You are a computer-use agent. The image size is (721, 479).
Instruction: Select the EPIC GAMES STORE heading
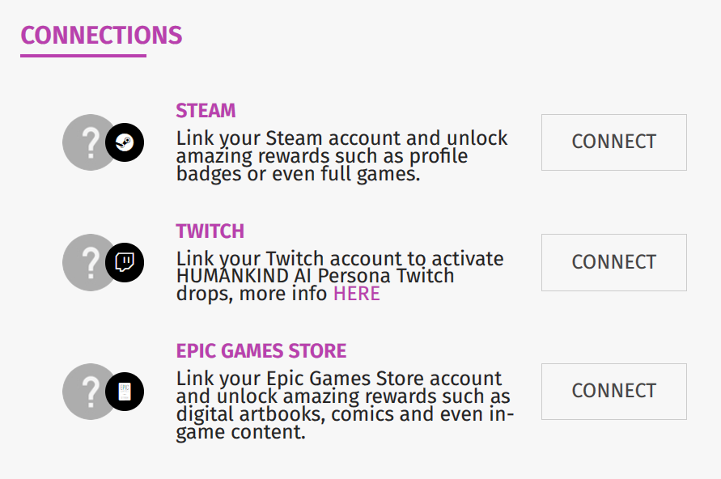pyautogui.click(x=261, y=351)
